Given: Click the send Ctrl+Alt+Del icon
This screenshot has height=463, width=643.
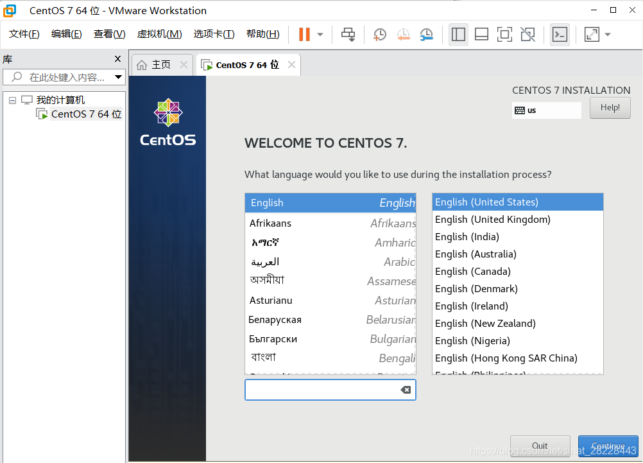Looking at the screenshot, I should click(348, 35).
